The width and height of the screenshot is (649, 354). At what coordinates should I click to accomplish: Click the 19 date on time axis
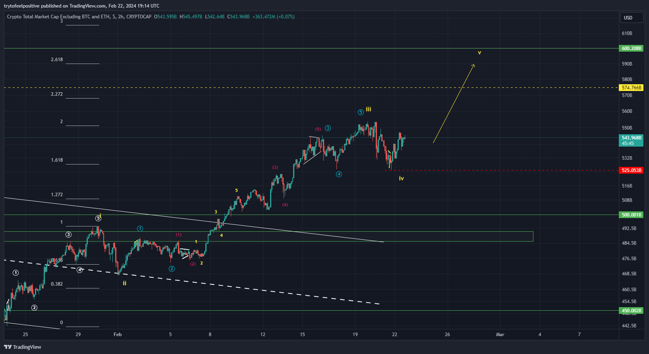tap(355, 335)
